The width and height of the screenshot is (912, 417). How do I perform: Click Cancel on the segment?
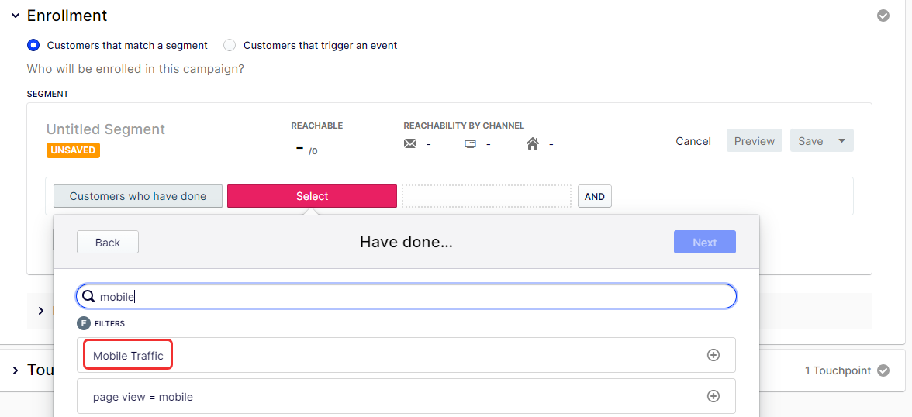coord(693,141)
